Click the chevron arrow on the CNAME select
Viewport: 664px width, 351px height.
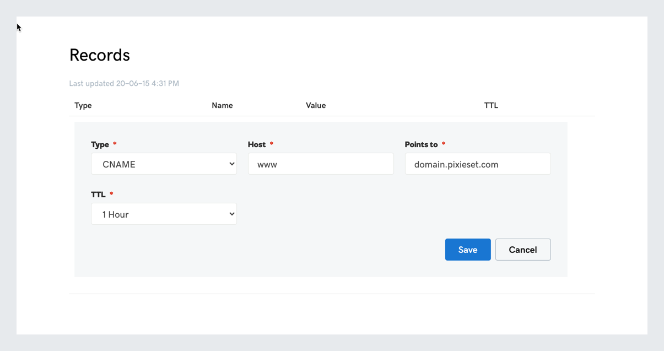pos(231,164)
